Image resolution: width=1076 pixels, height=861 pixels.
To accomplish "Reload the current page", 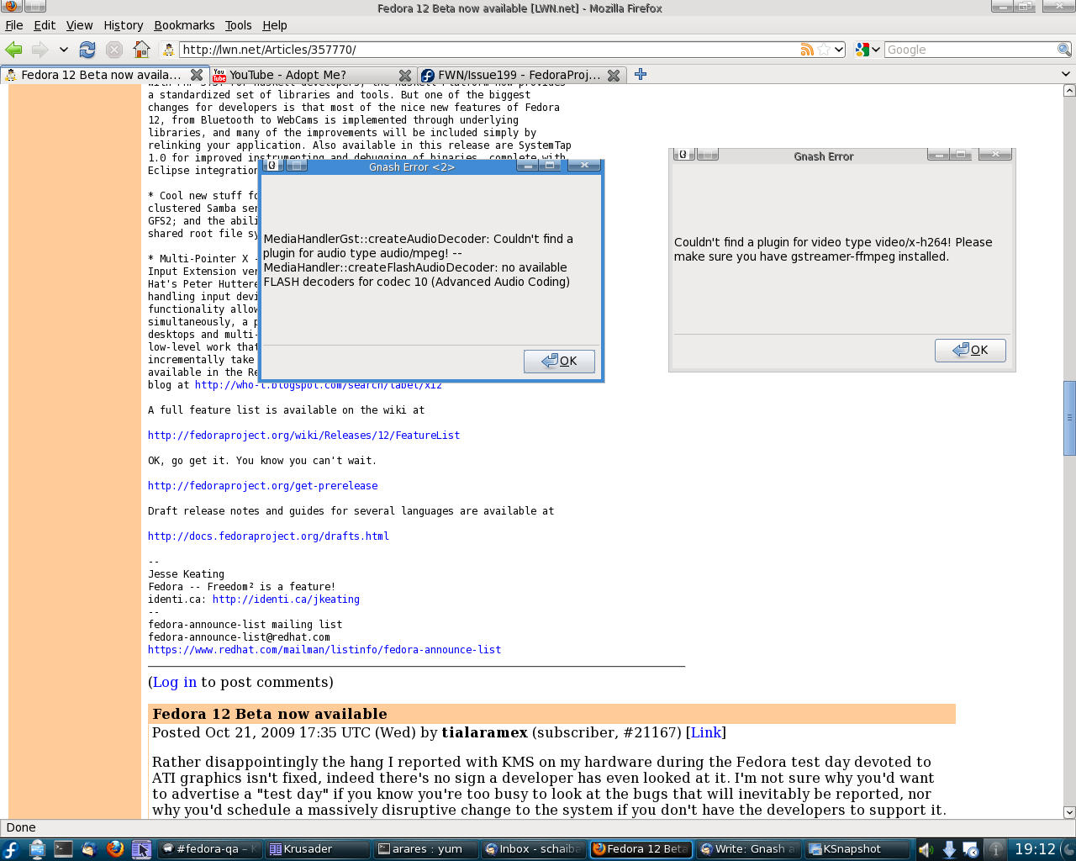I will coord(87,50).
